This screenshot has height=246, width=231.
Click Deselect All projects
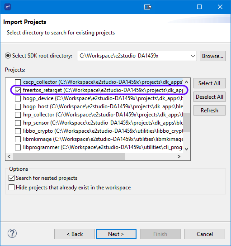(x=209, y=97)
